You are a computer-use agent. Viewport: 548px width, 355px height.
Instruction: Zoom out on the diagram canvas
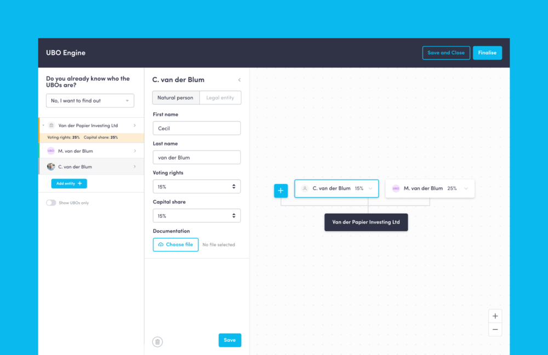pyautogui.click(x=495, y=329)
